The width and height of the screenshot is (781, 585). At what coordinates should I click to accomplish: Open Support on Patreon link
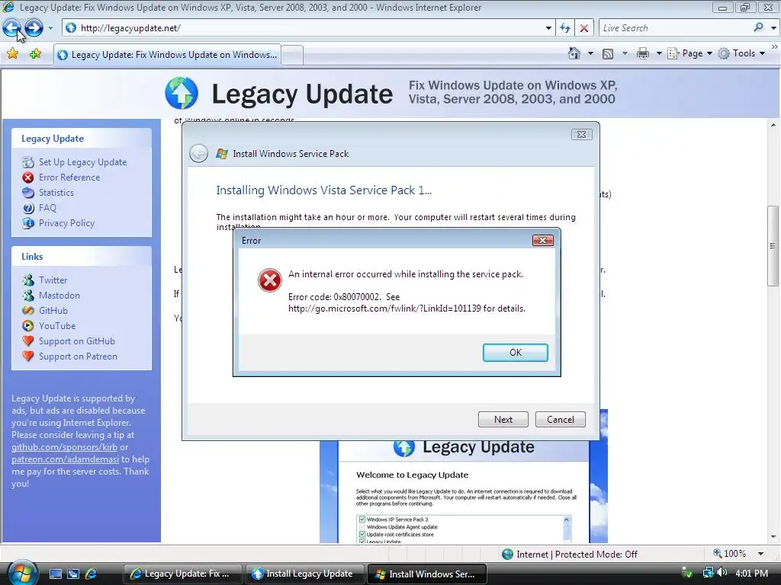(79, 356)
